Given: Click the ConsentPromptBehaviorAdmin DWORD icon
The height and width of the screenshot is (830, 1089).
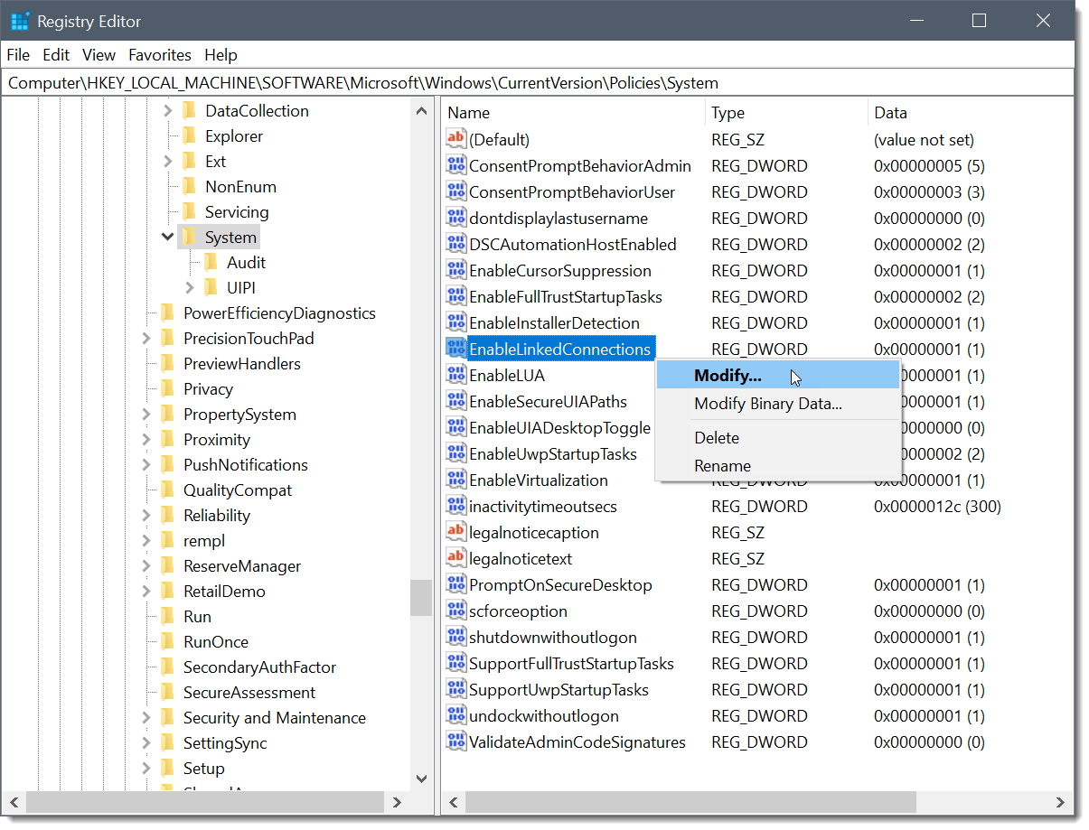Looking at the screenshot, I should click(456, 165).
